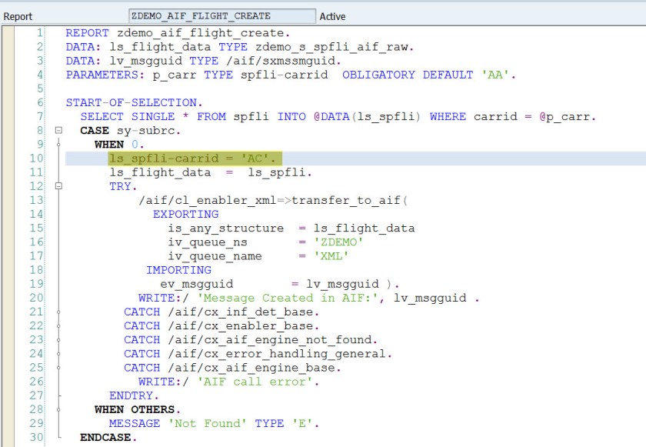Image resolution: width=646 pixels, height=447 pixels.
Task: Click the IMPORTING keyword on line 18
Action: tap(178, 270)
